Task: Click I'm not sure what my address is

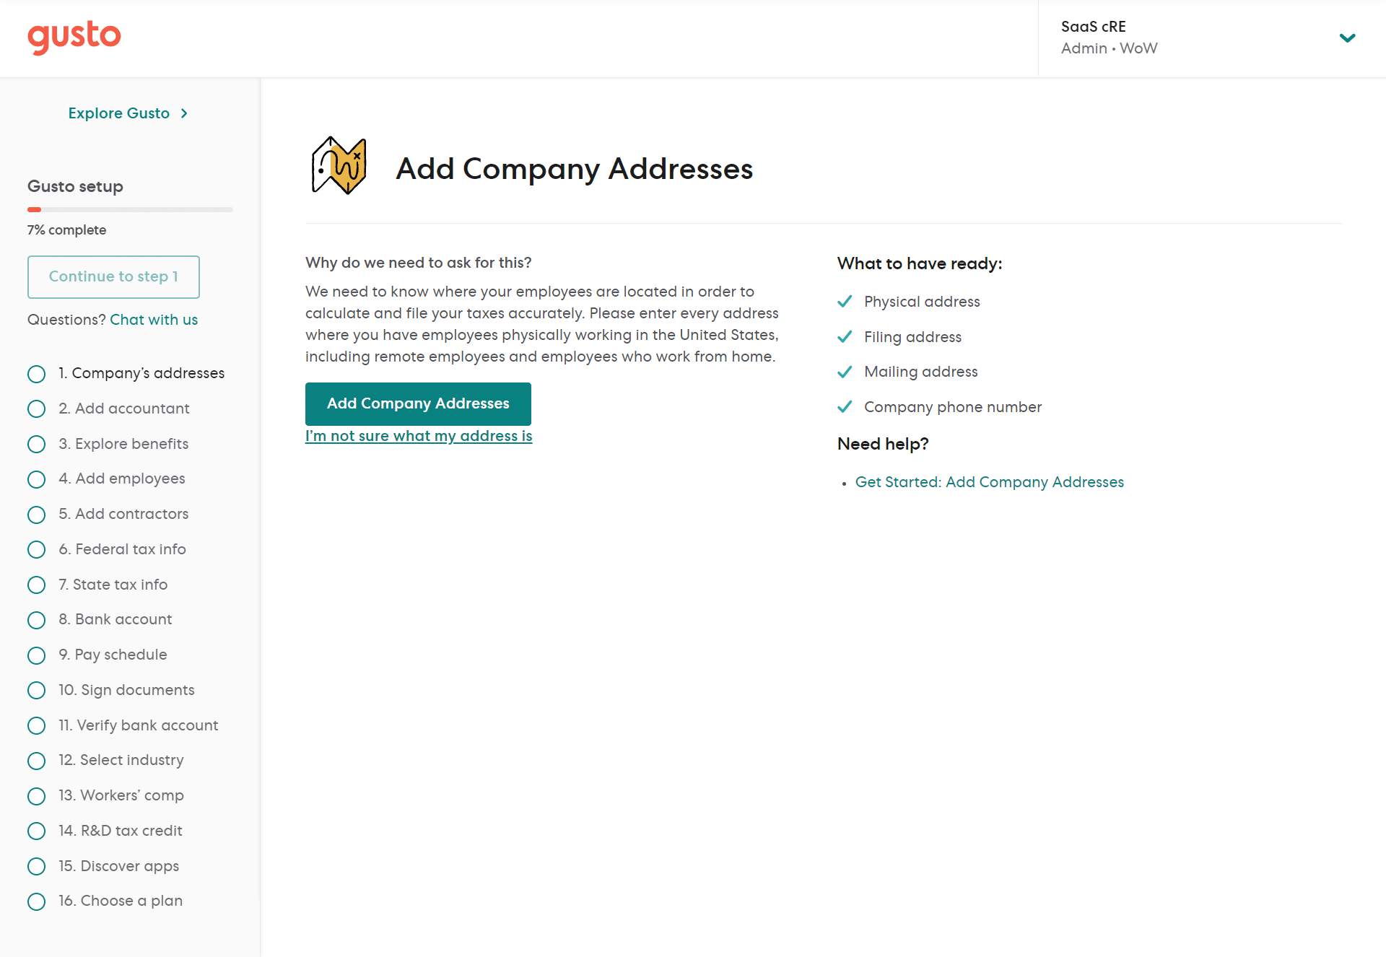Action: pos(419,434)
